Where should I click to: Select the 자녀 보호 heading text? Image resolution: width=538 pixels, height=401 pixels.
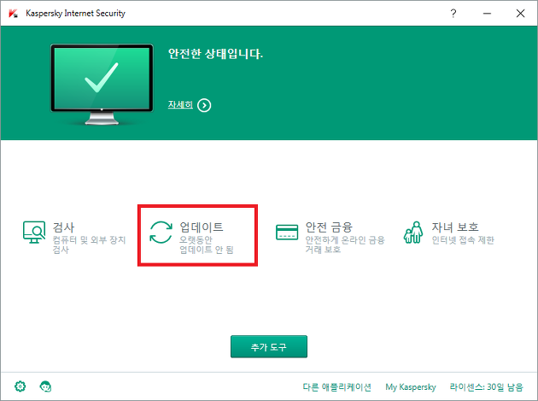coord(455,227)
